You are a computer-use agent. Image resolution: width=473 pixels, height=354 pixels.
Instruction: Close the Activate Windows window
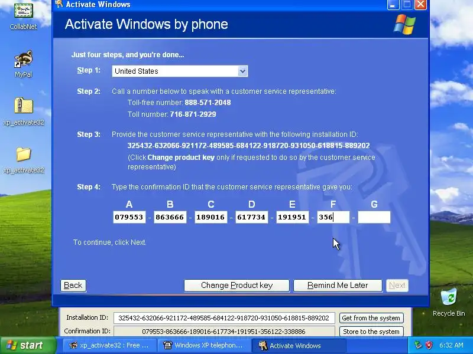click(420, 5)
